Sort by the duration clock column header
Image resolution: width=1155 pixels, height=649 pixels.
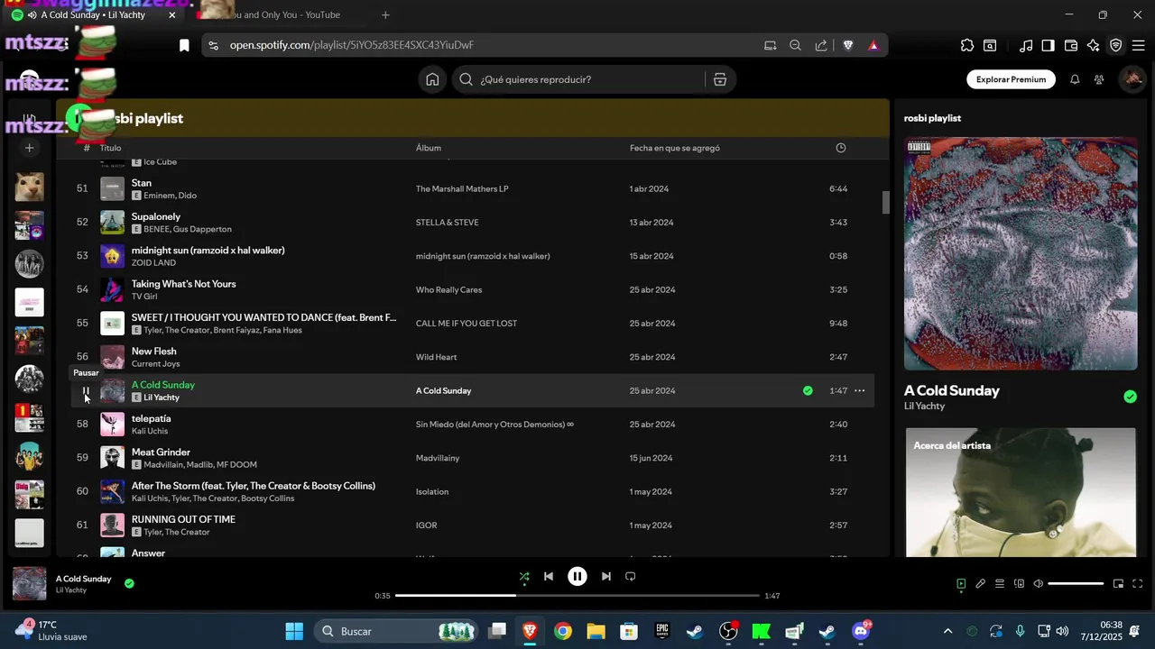pyautogui.click(x=841, y=148)
